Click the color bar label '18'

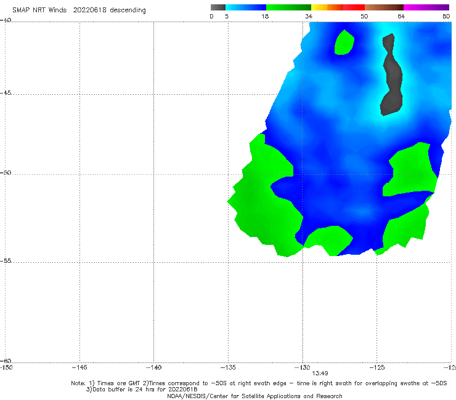click(265, 16)
